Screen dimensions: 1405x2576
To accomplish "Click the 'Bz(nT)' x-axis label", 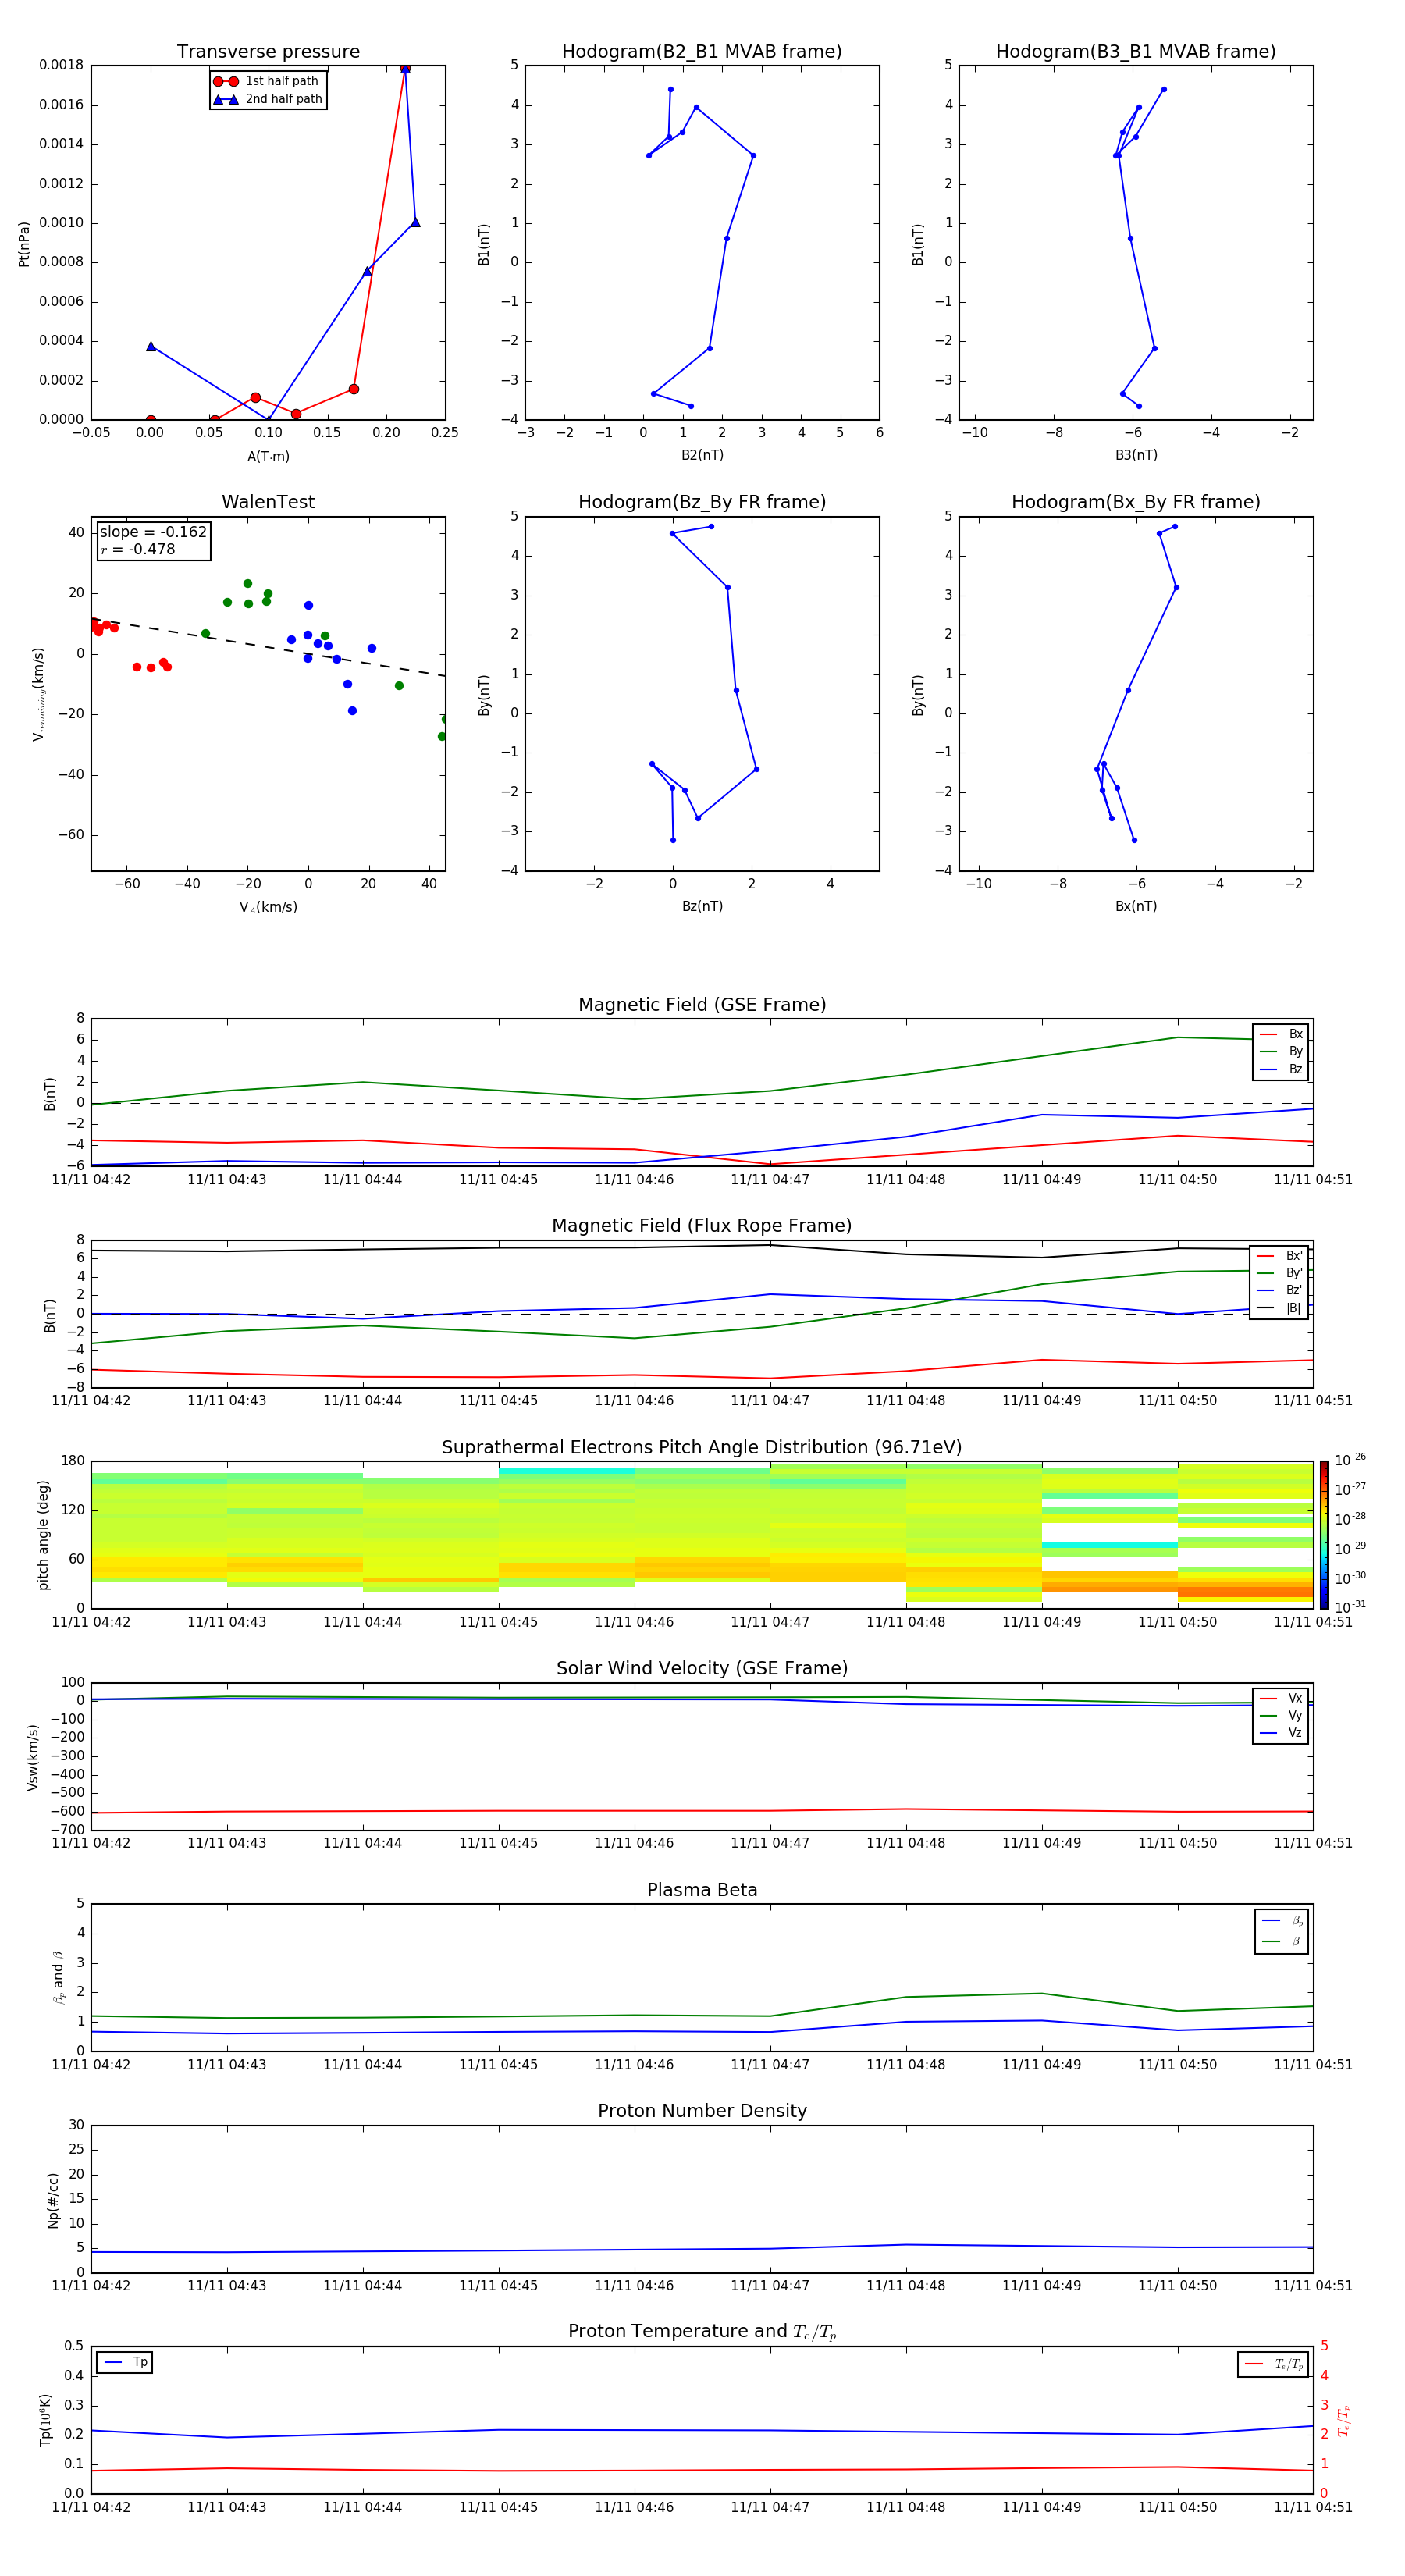I will point(702,906).
